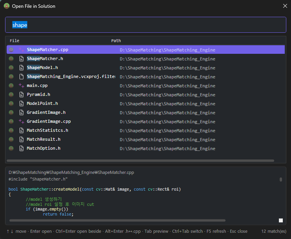The width and height of the screenshot is (291, 239).
Task: Click round project icon in ModelPoint.h row
Action: [11, 103]
